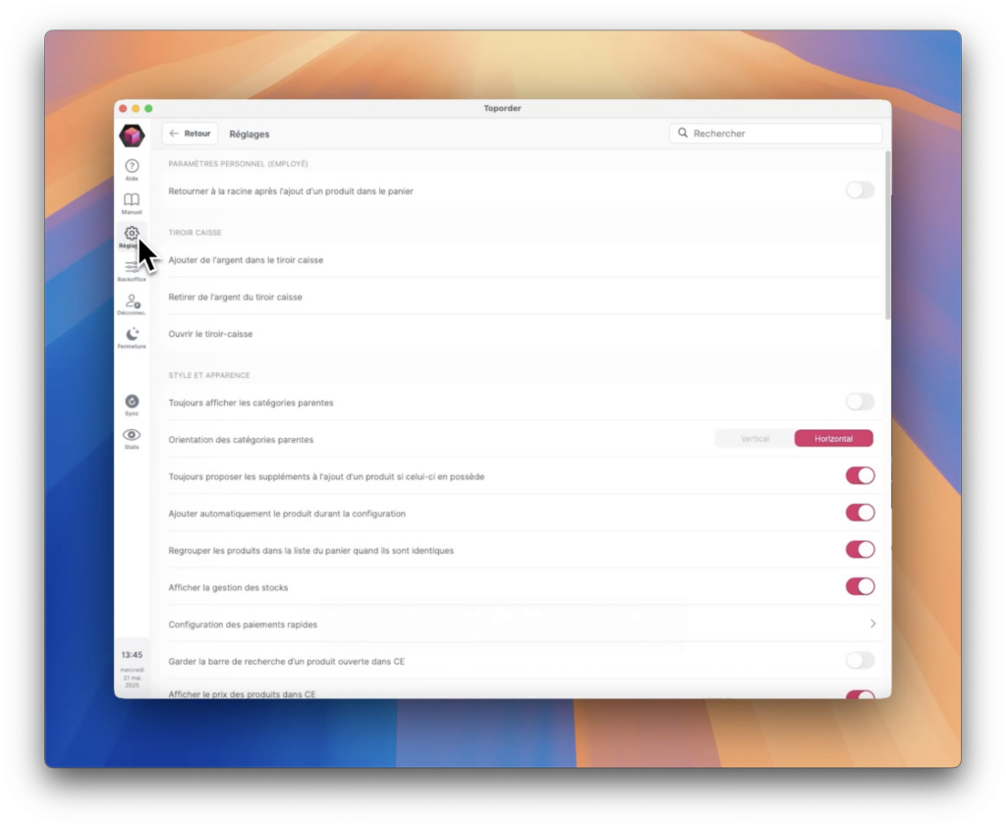Open Backoffice from the sidebar
Screen dimensions: 1006x827
[x=132, y=268]
